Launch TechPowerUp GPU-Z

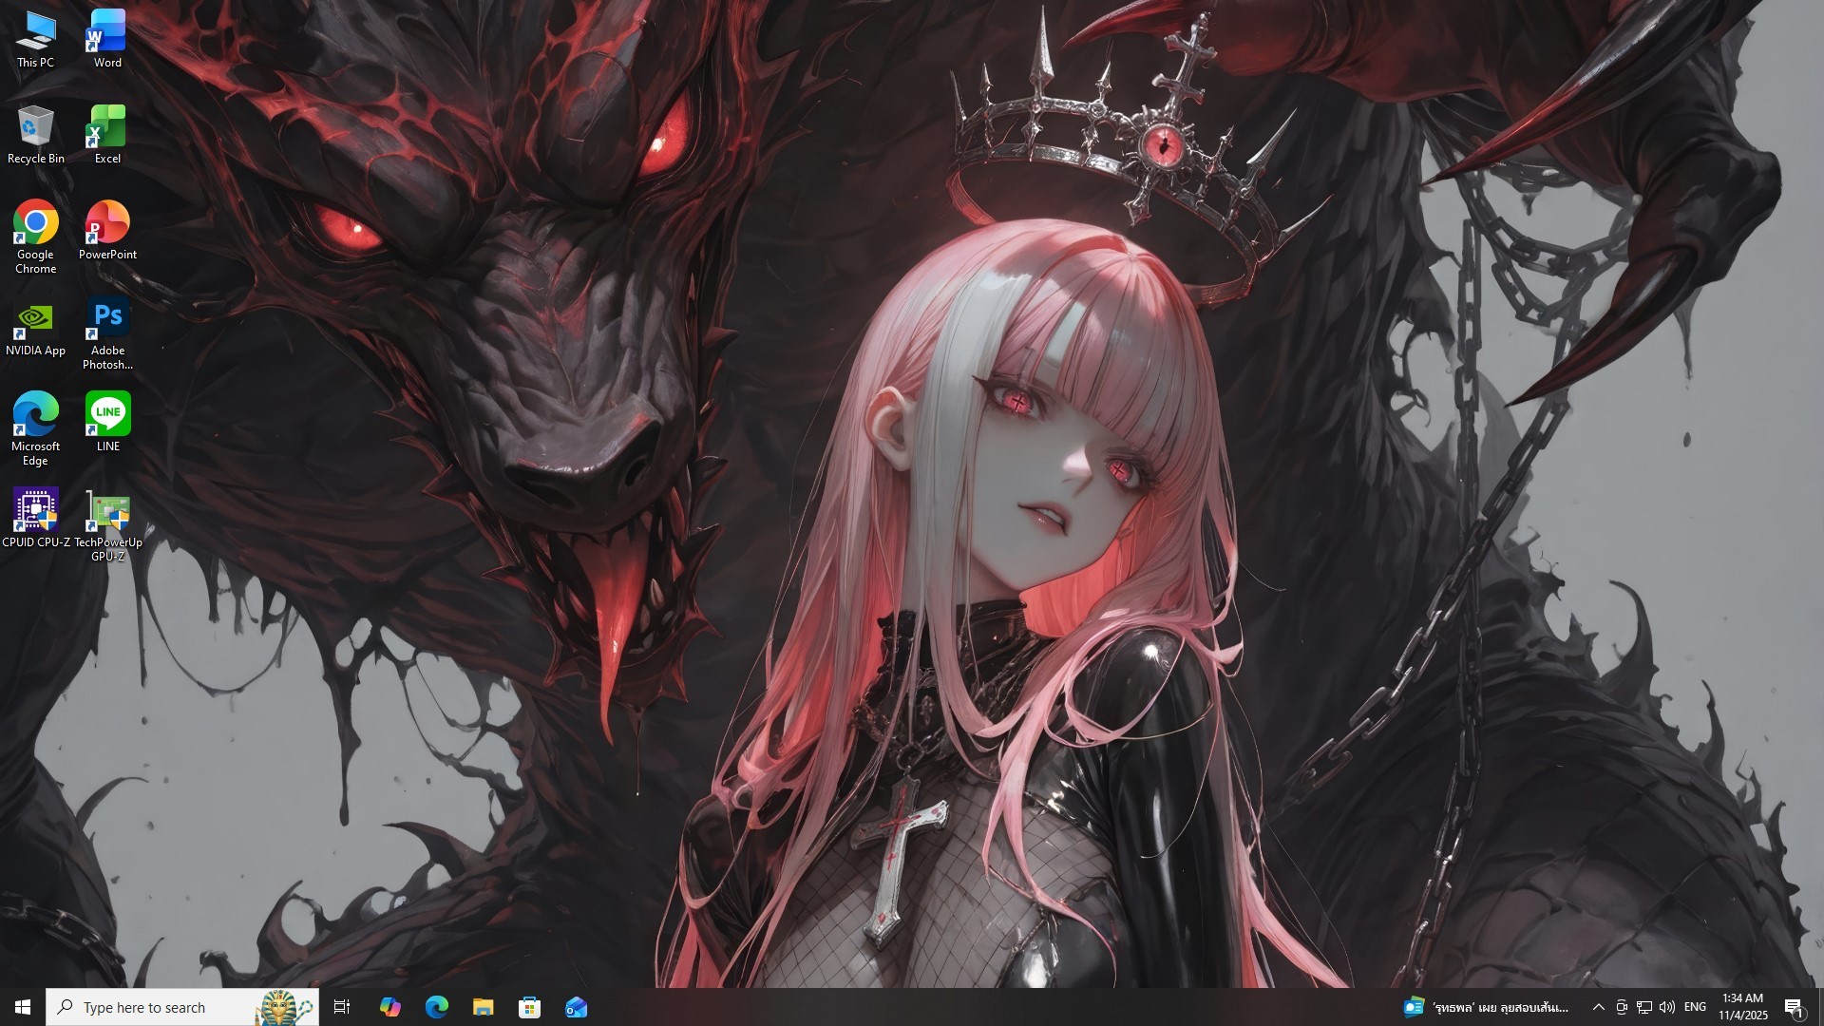point(107,510)
